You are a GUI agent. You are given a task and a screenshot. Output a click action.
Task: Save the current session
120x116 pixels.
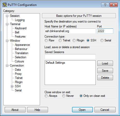pos(105,71)
